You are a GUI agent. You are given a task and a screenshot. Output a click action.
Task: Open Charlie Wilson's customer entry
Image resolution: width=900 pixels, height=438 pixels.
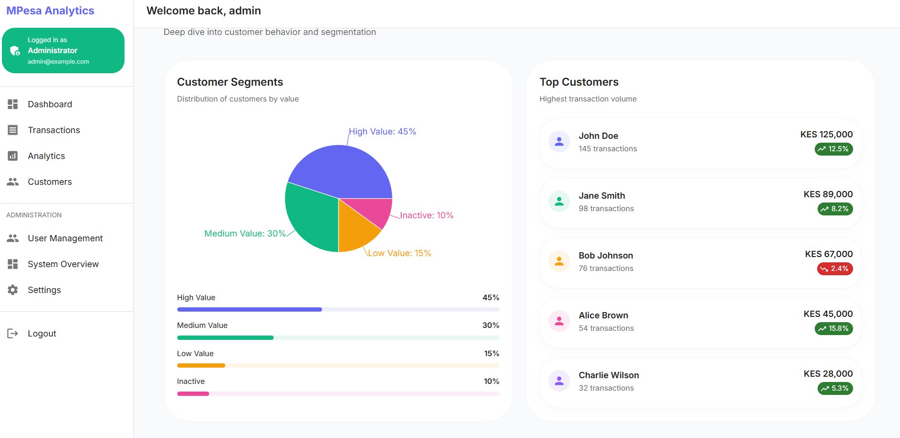[x=700, y=382]
